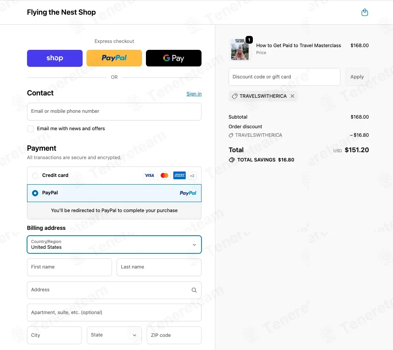This screenshot has width=393, height=350.
Task: Click the Sign in link
Action: pyautogui.click(x=194, y=93)
